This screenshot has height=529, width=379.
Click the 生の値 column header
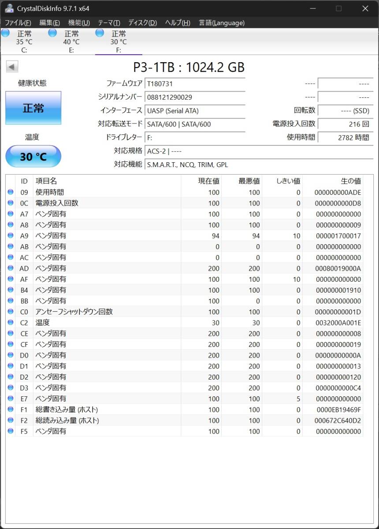pos(333,181)
